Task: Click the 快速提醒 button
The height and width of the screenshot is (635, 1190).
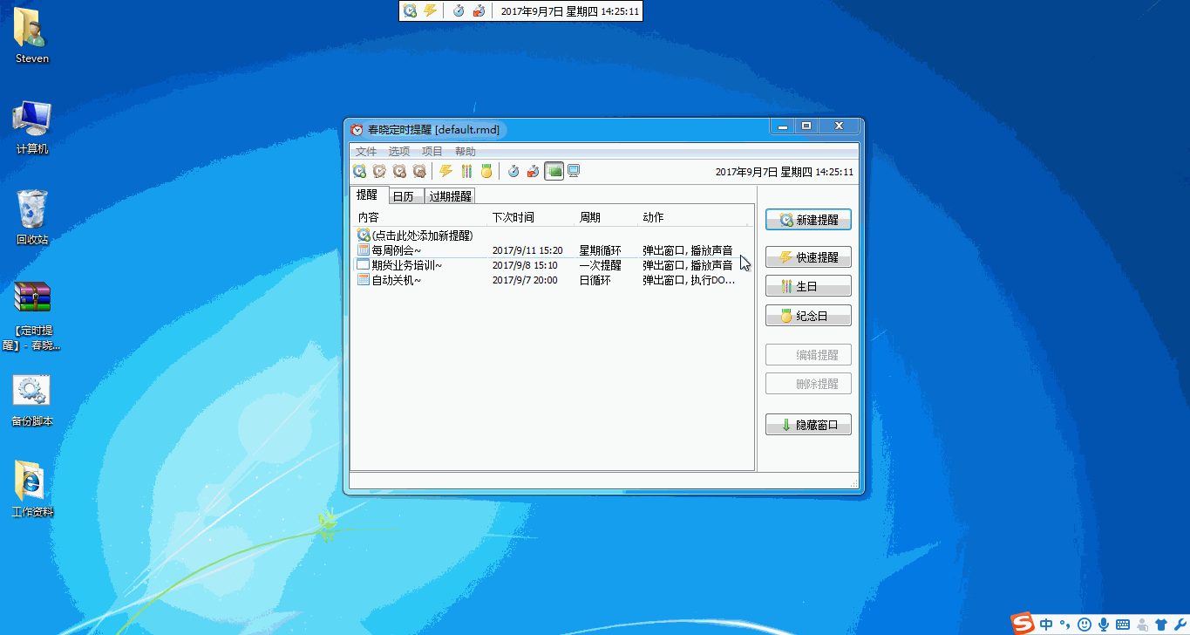Action: (x=808, y=257)
